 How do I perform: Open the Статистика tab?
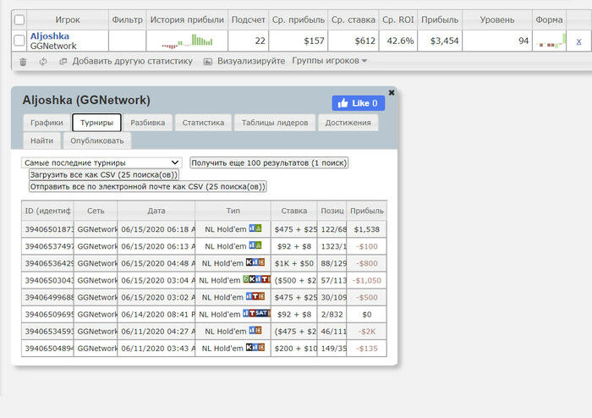pos(203,123)
